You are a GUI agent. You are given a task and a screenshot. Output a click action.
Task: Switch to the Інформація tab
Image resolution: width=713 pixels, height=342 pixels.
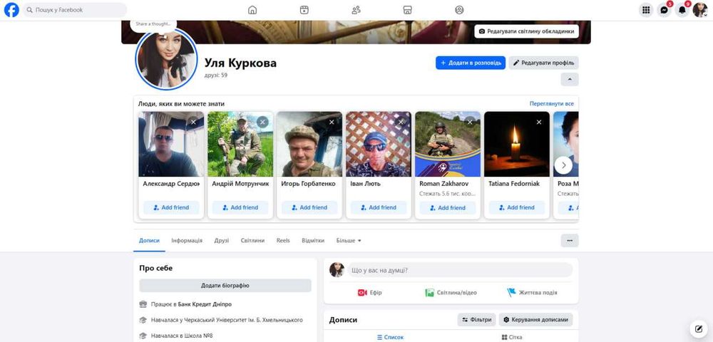tap(187, 241)
